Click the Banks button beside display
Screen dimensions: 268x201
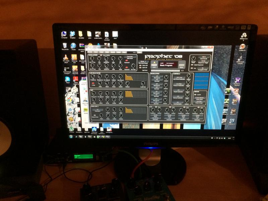point(181,65)
